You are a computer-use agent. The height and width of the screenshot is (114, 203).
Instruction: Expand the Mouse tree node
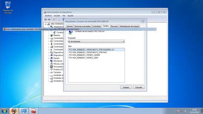[x=49, y=64]
